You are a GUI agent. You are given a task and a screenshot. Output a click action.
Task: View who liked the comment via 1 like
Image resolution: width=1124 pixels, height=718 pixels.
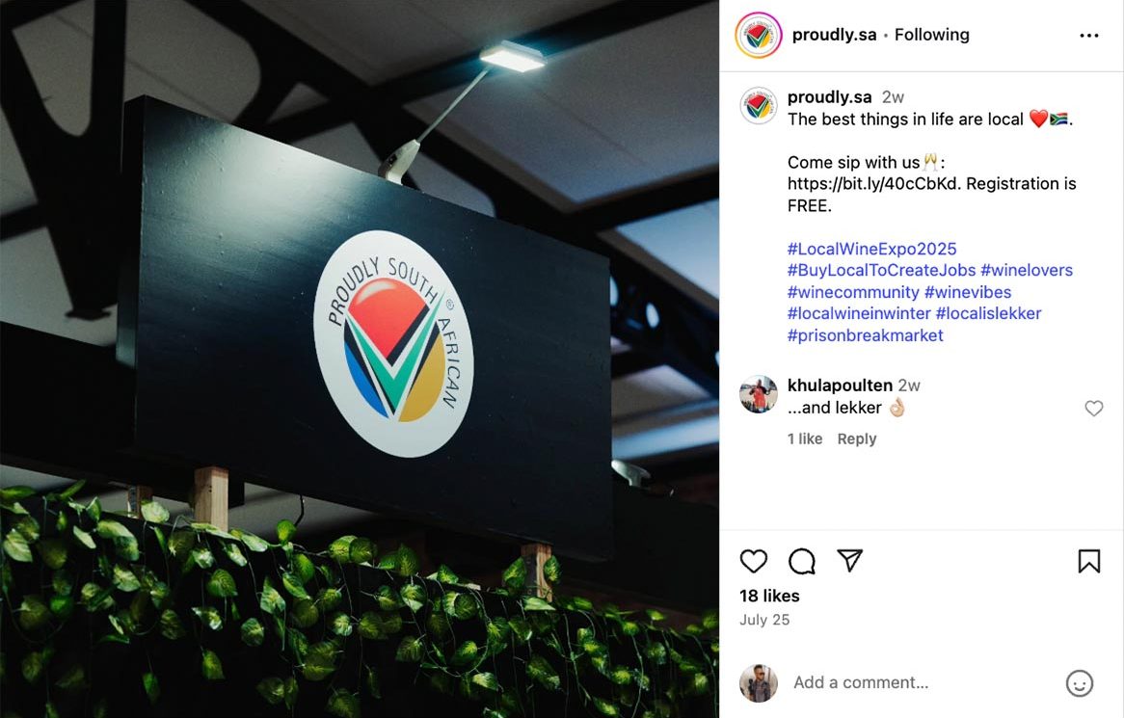coord(804,439)
